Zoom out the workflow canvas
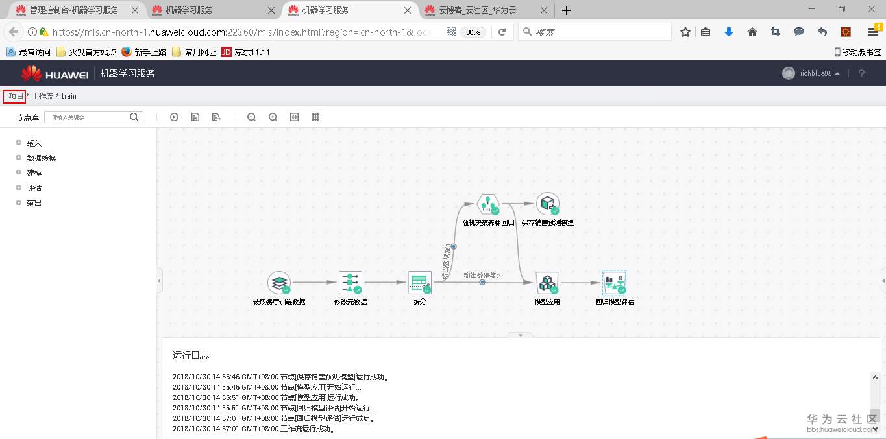Viewport: 886px width, 439px height. point(252,117)
